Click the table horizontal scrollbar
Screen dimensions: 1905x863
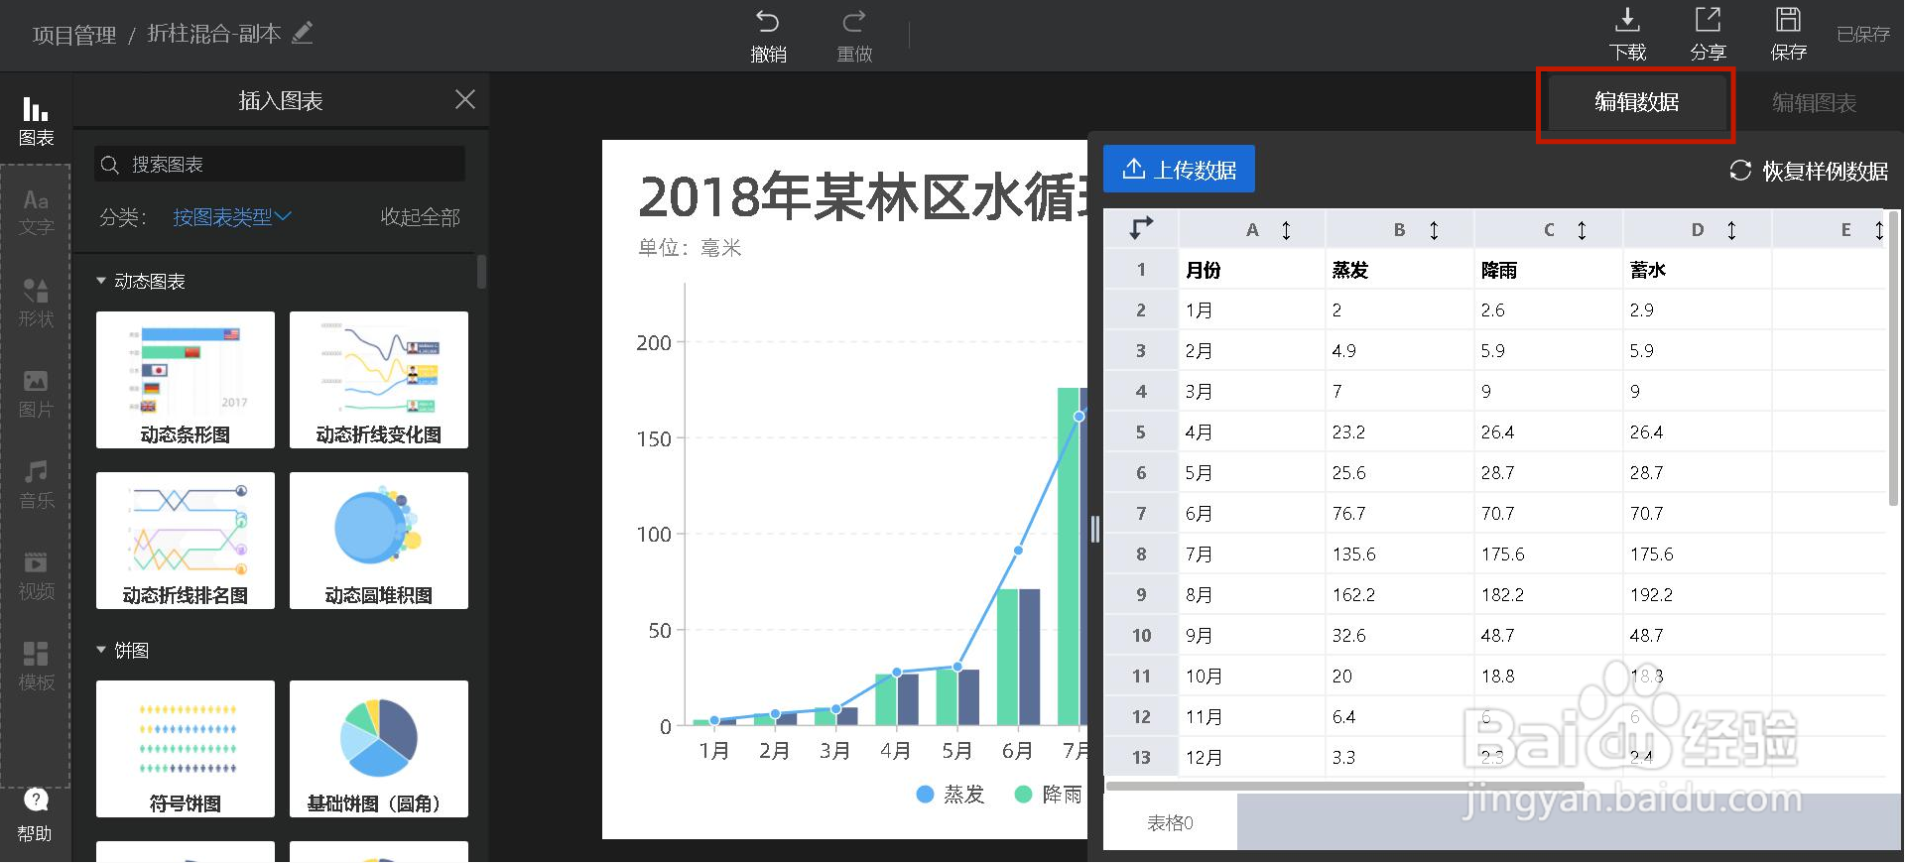pyautogui.click(x=1346, y=786)
